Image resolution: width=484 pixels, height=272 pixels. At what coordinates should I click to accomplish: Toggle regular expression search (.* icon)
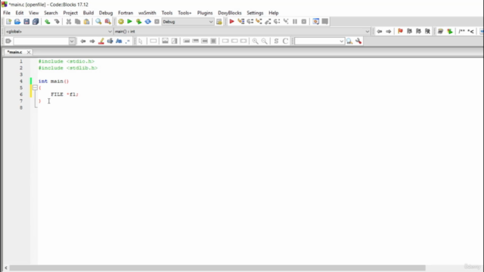(x=128, y=41)
